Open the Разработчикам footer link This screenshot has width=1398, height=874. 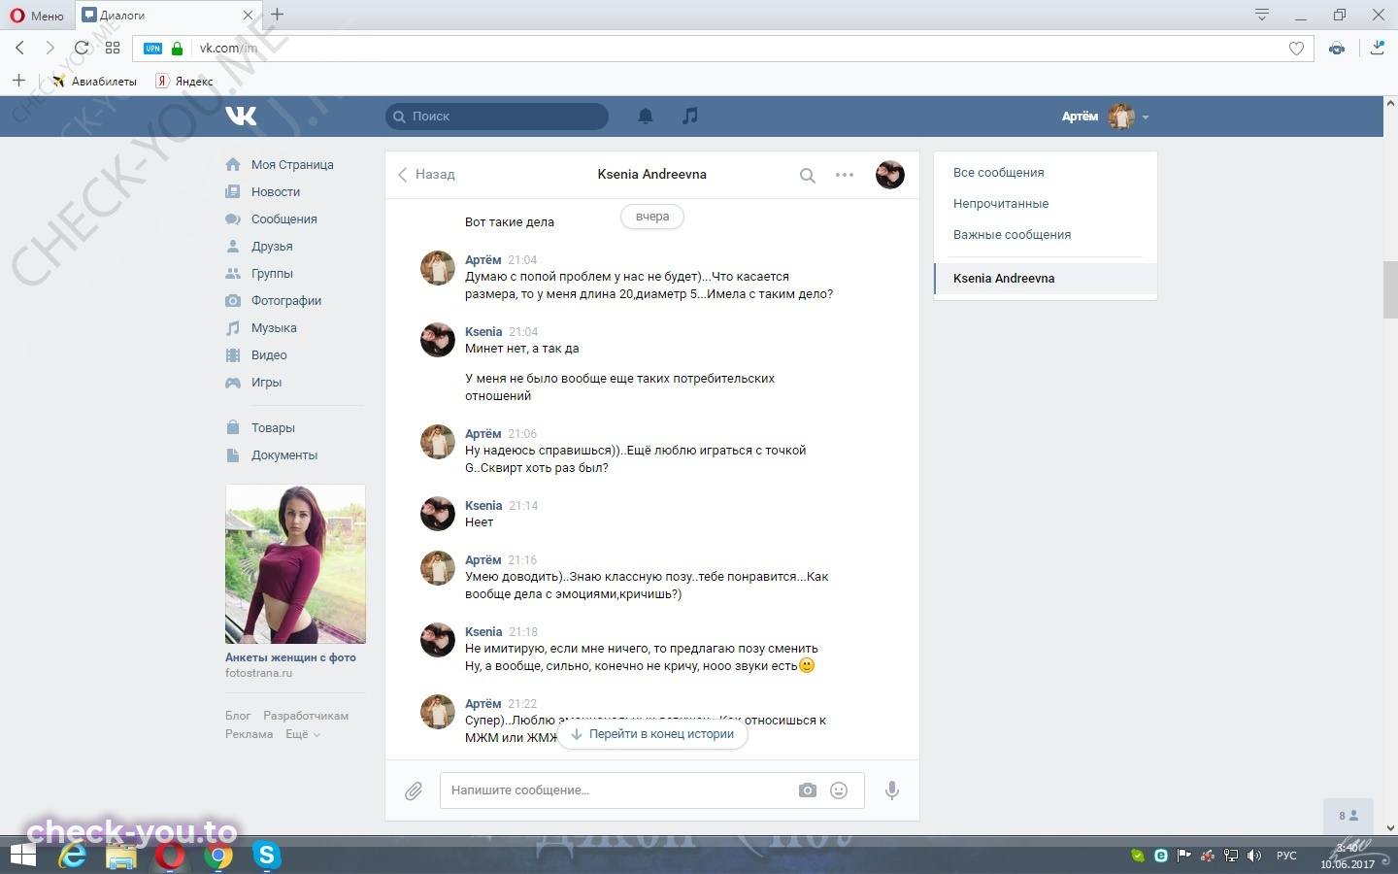[x=306, y=716]
